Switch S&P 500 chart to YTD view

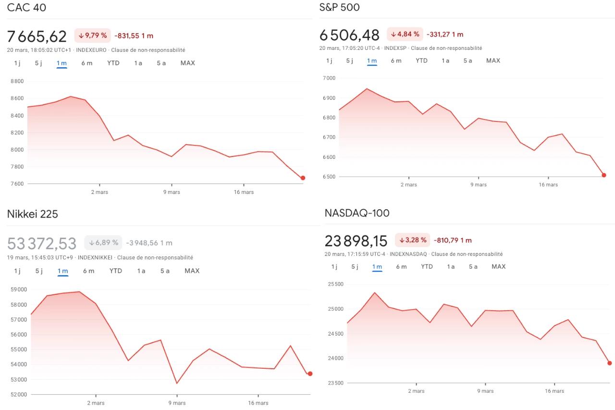pyautogui.click(x=421, y=60)
